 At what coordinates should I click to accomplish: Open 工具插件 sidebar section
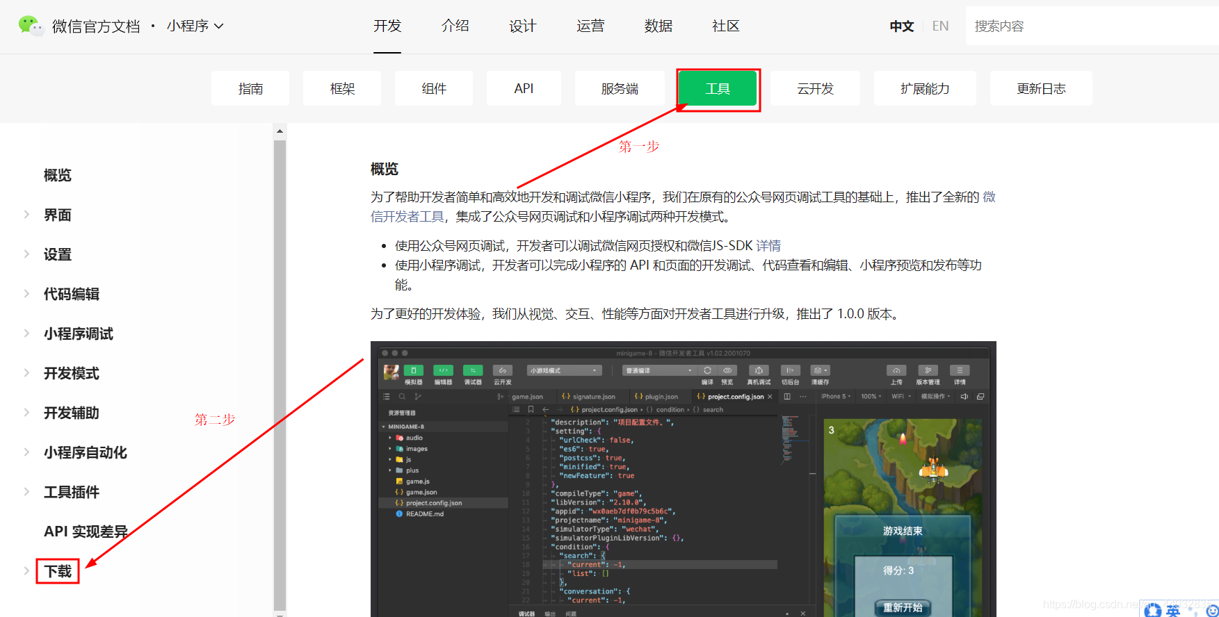click(72, 492)
